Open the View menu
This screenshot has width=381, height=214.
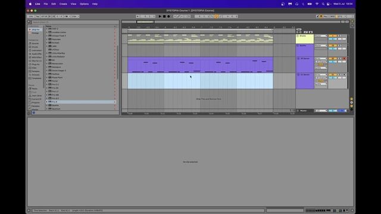coord(73,4)
